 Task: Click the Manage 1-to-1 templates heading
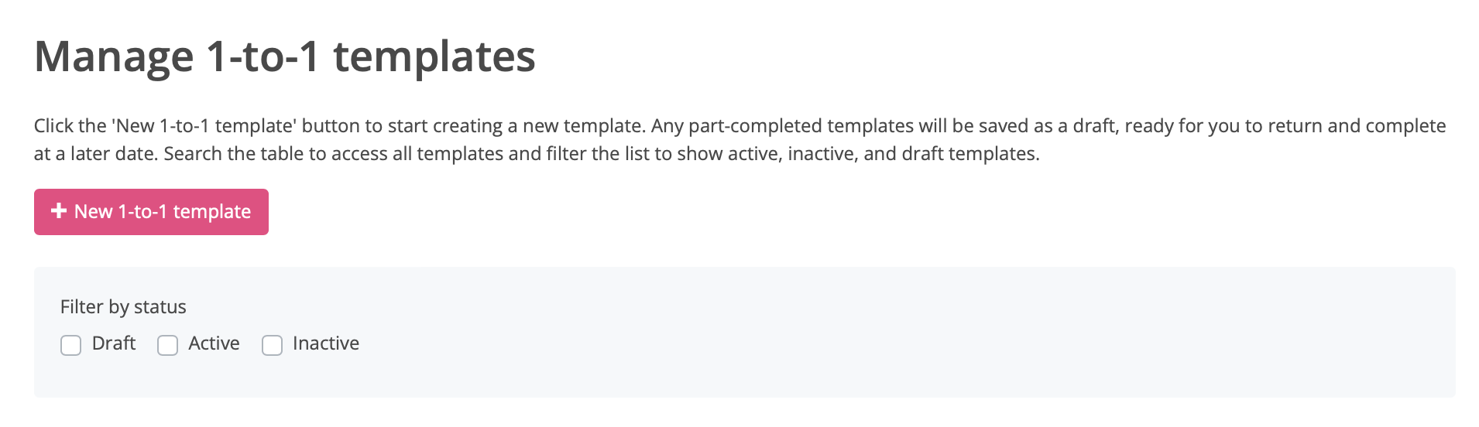(x=284, y=56)
